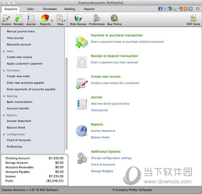Image resolution: width=202 pixels, height=194 pixels.
Task: Open the Company Profile dropdown in status bar
Action: (132, 190)
